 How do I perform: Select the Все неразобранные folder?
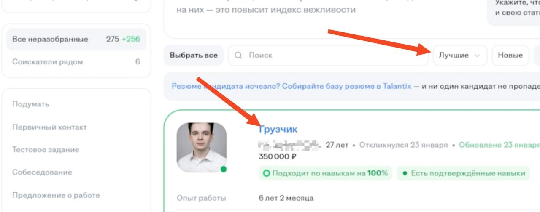pyautogui.click(x=76, y=39)
